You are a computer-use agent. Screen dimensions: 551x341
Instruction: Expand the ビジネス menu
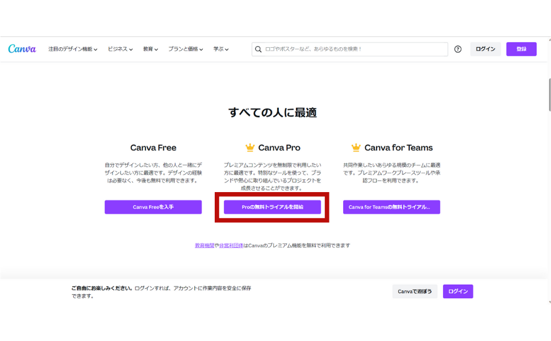tap(120, 49)
